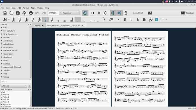Viewport: 196px width, 110px height.
Task: Select voice 1 button
Action: (157, 20)
